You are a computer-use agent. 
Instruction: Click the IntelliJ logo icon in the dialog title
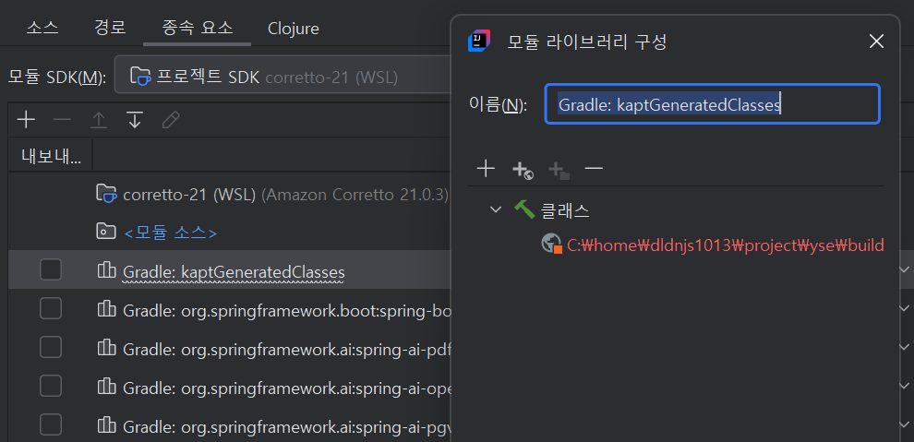click(478, 41)
